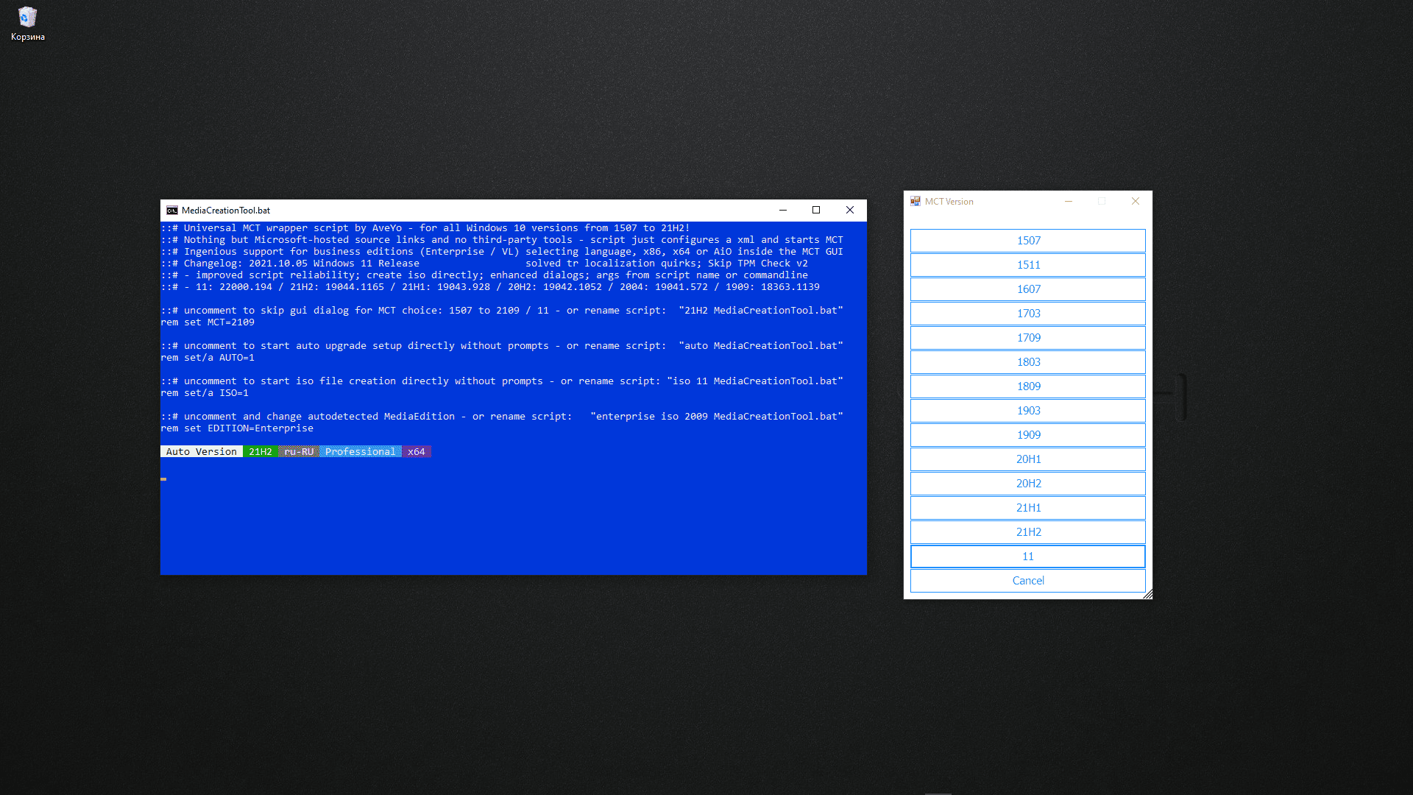The height and width of the screenshot is (795, 1413).
Task: Click the Professional edition tag in console
Action: [361, 452]
